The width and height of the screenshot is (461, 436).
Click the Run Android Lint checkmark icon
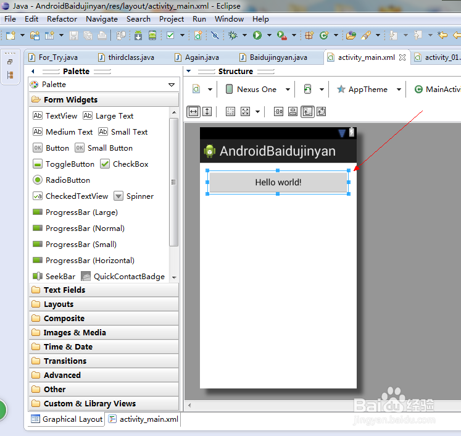coord(170,36)
